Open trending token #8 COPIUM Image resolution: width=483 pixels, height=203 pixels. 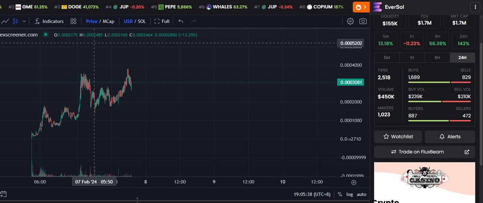click(321, 7)
